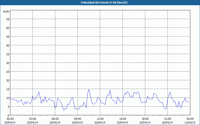Click the wind speed peak near 10:30
This screenshot has width=200, height=125.
coord(89,89)
